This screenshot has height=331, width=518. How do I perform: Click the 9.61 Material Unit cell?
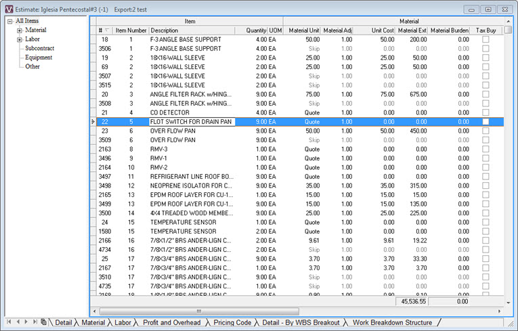302,240
